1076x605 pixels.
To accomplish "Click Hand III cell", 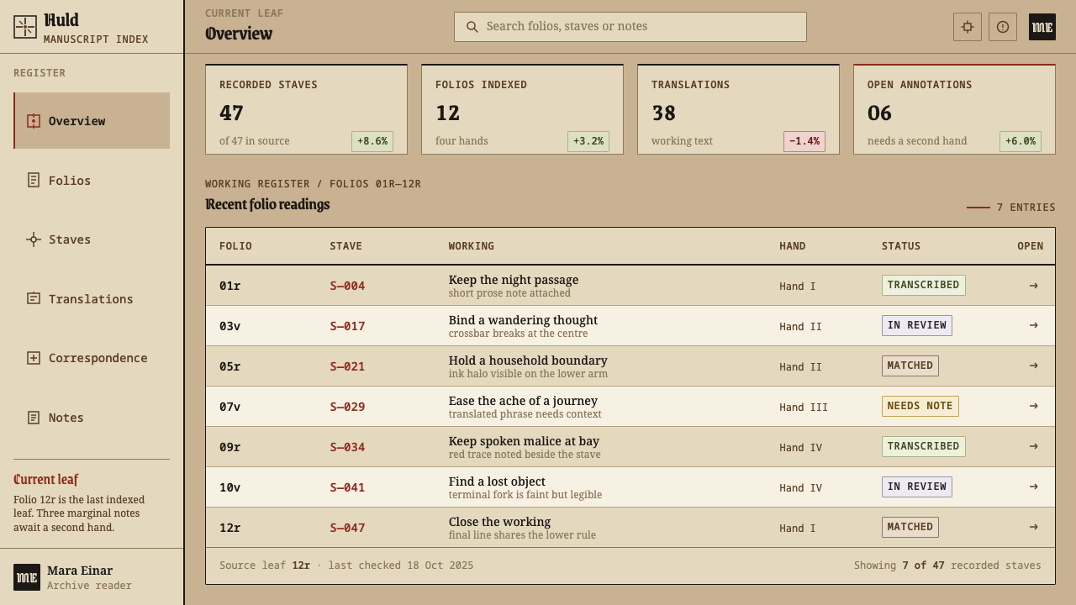I will click(x=804, y=407).
